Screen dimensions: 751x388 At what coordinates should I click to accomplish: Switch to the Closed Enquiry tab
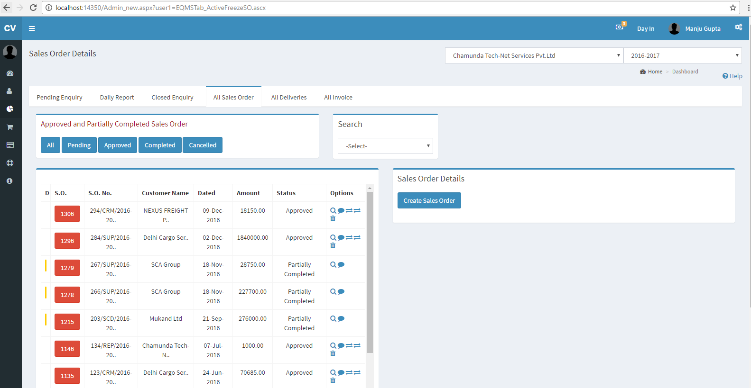click(172, 97)
